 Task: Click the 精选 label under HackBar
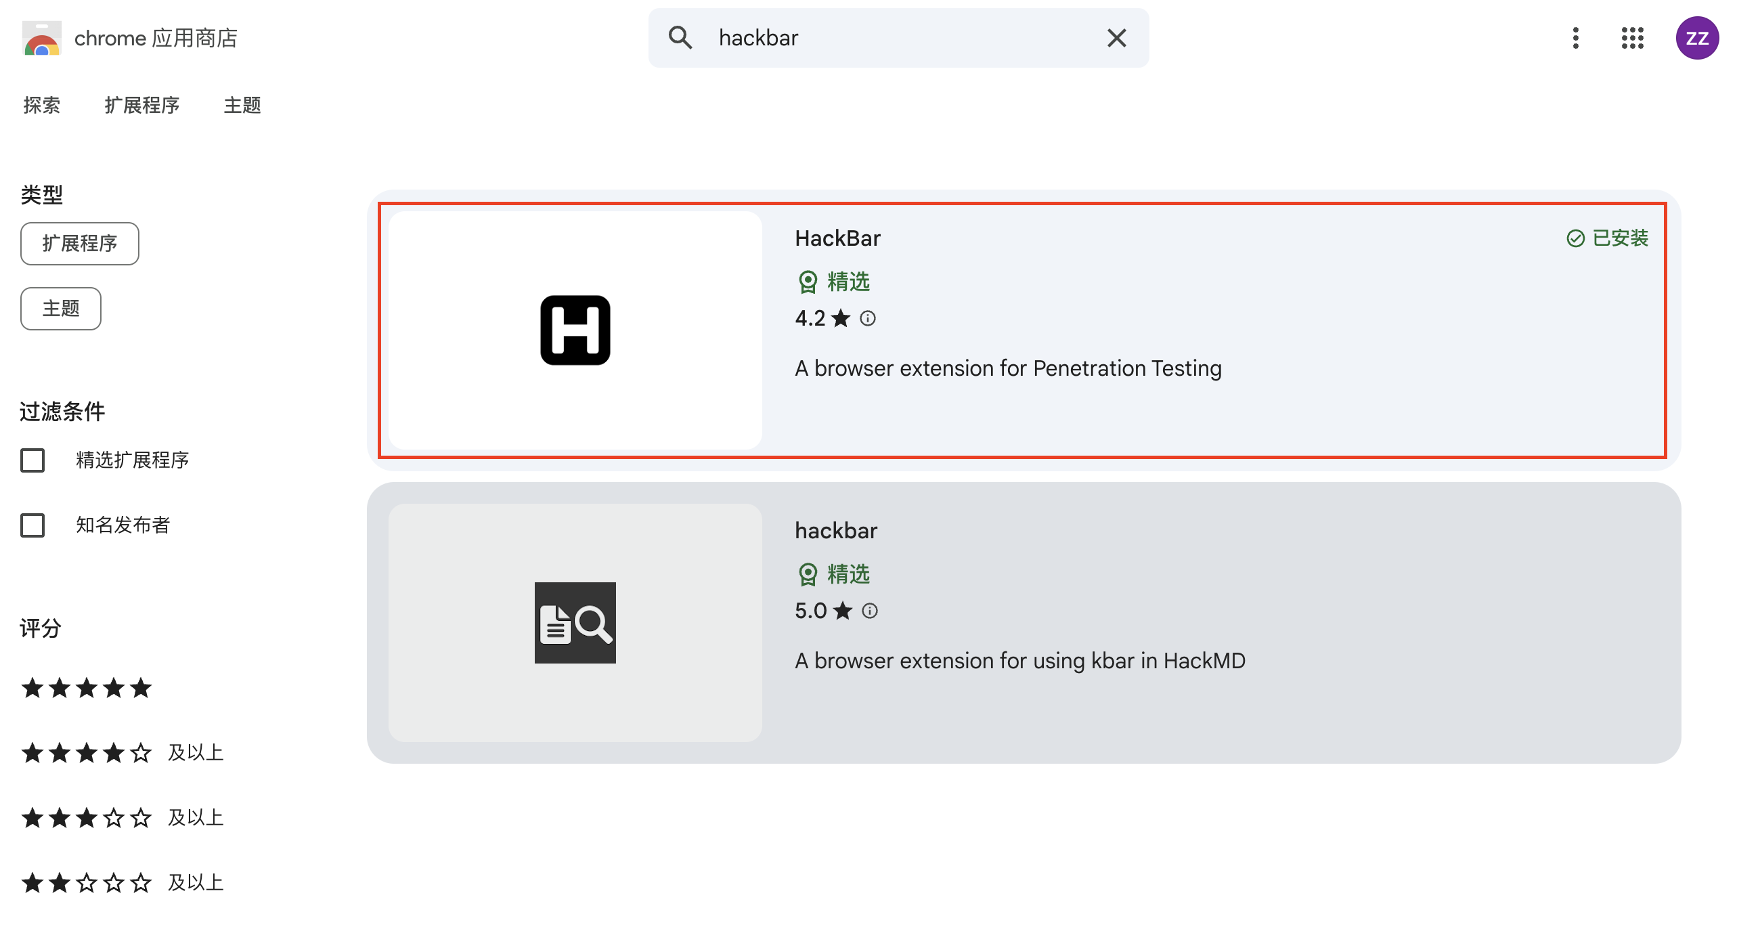(848, 282)
